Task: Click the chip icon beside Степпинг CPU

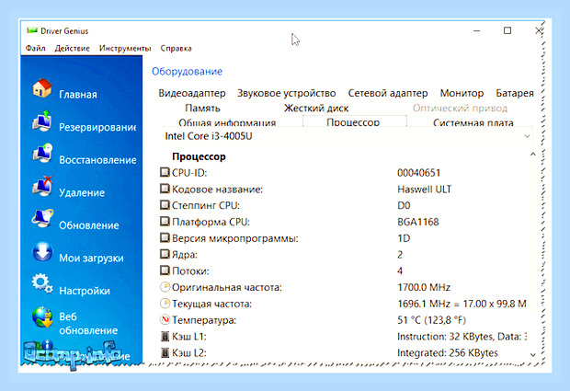Action: [165, 205]
